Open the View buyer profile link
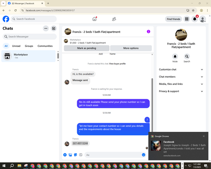Viewport: 211px width, 169px height. click(x=117, y=64)
